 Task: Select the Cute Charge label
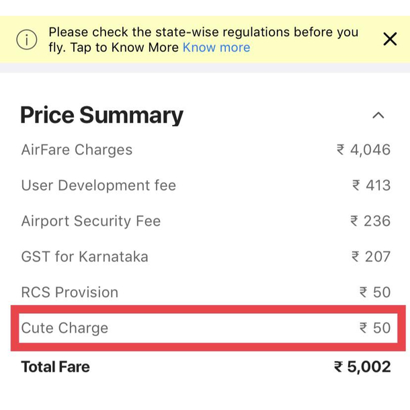click(x=65, y=328)
